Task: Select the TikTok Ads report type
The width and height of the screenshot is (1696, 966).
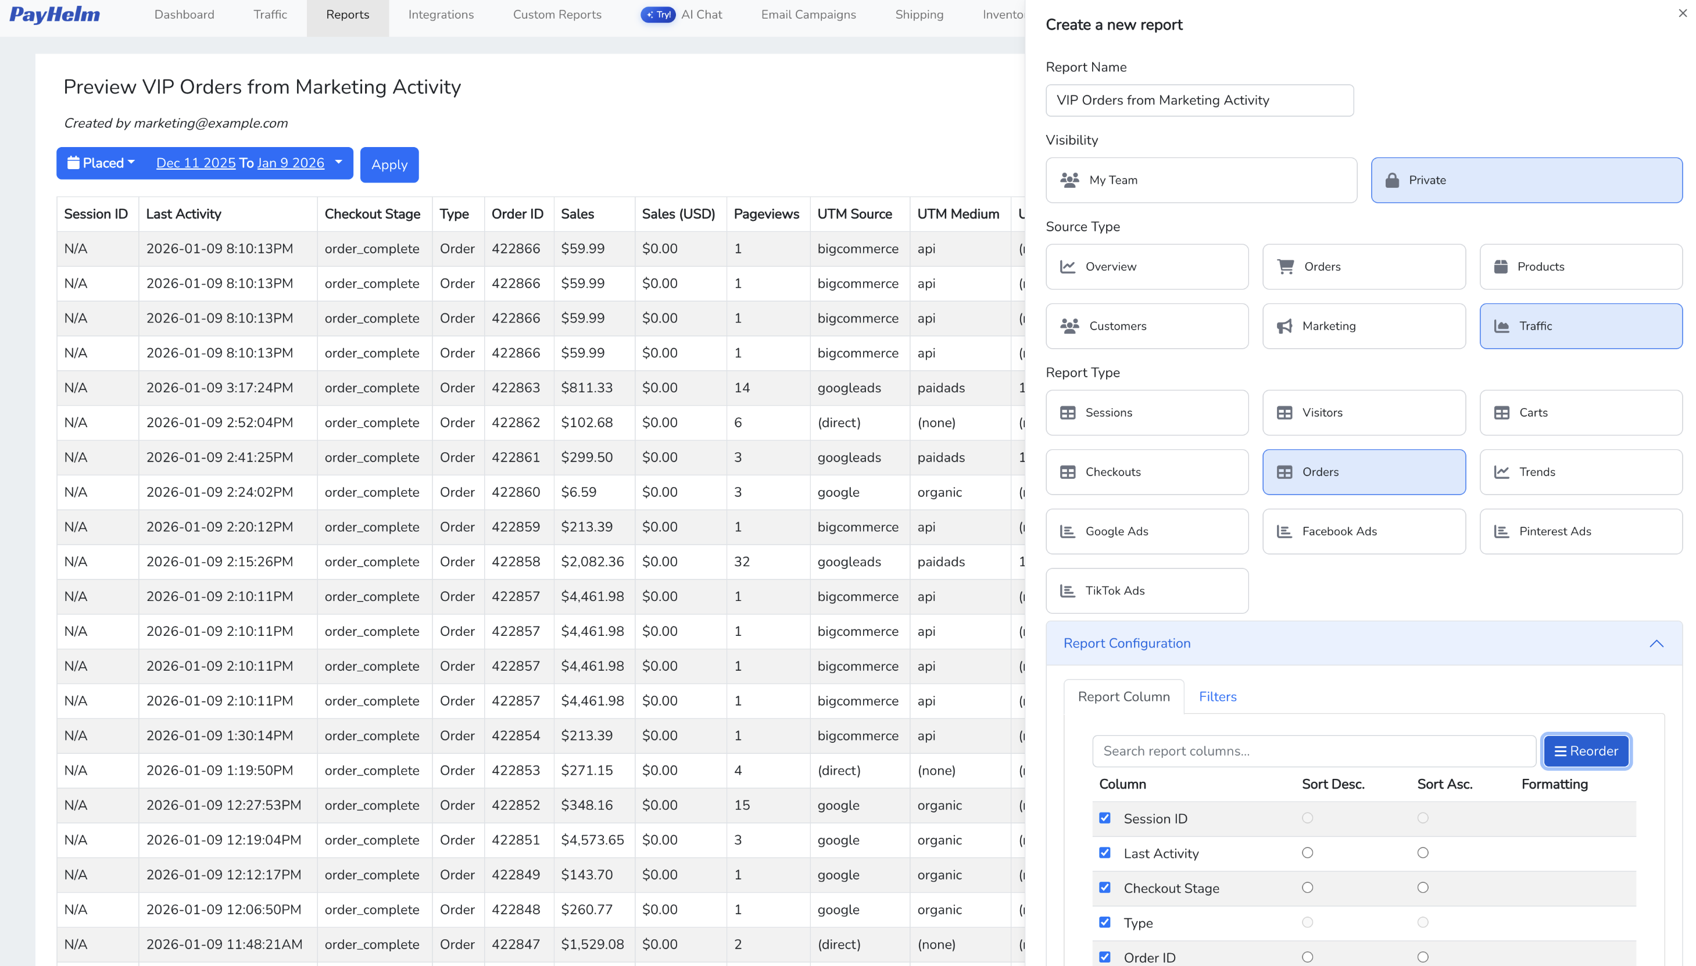Action: click(x=1146, y=591)
